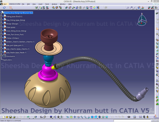Open the File menu
This screenshot has width=159, height=122.
23,4
